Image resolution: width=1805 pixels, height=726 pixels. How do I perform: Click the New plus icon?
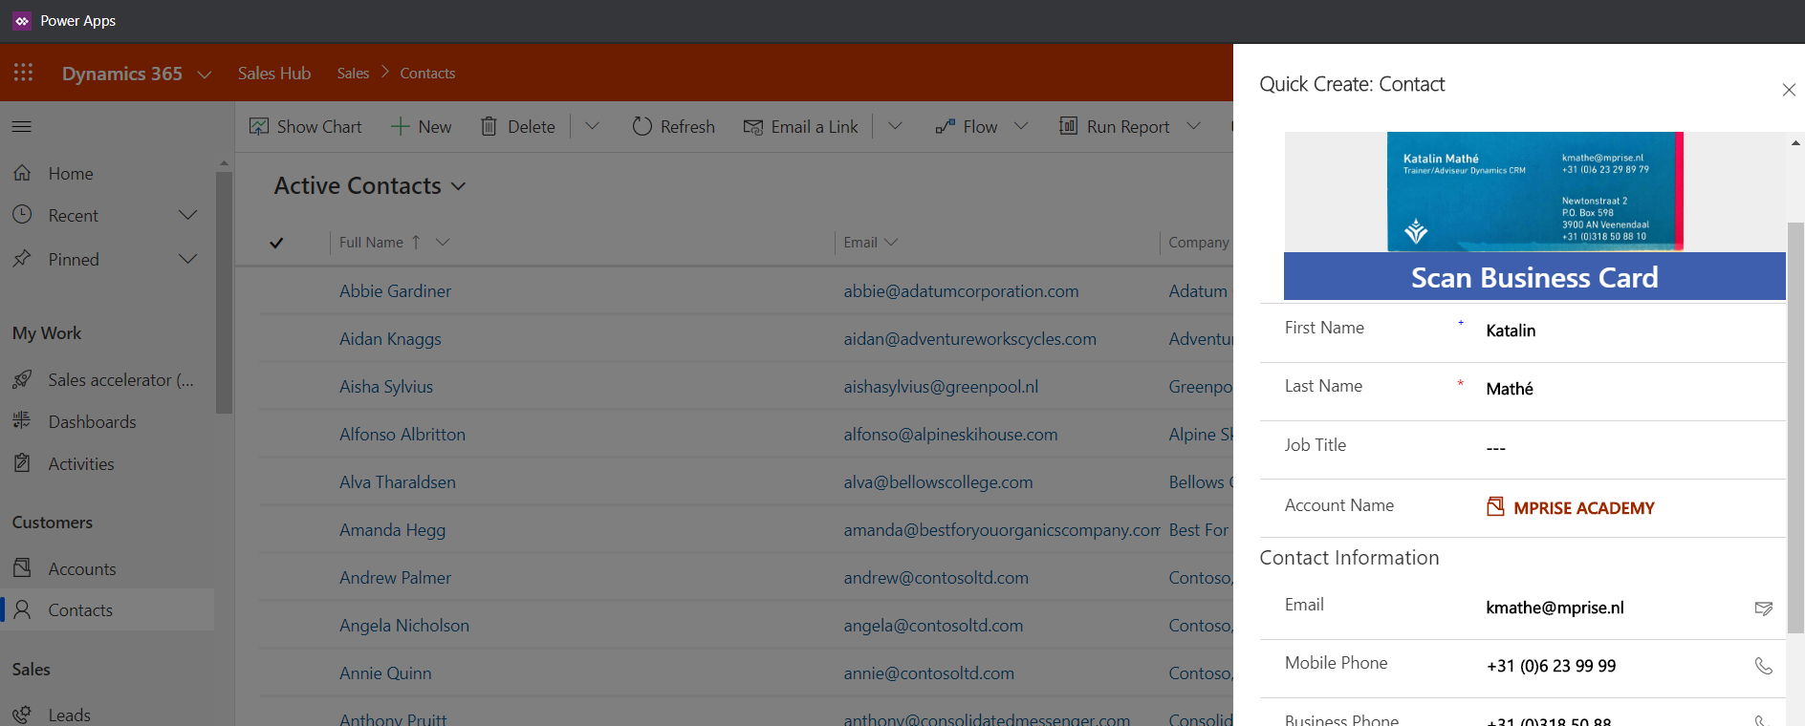[400, 126]
